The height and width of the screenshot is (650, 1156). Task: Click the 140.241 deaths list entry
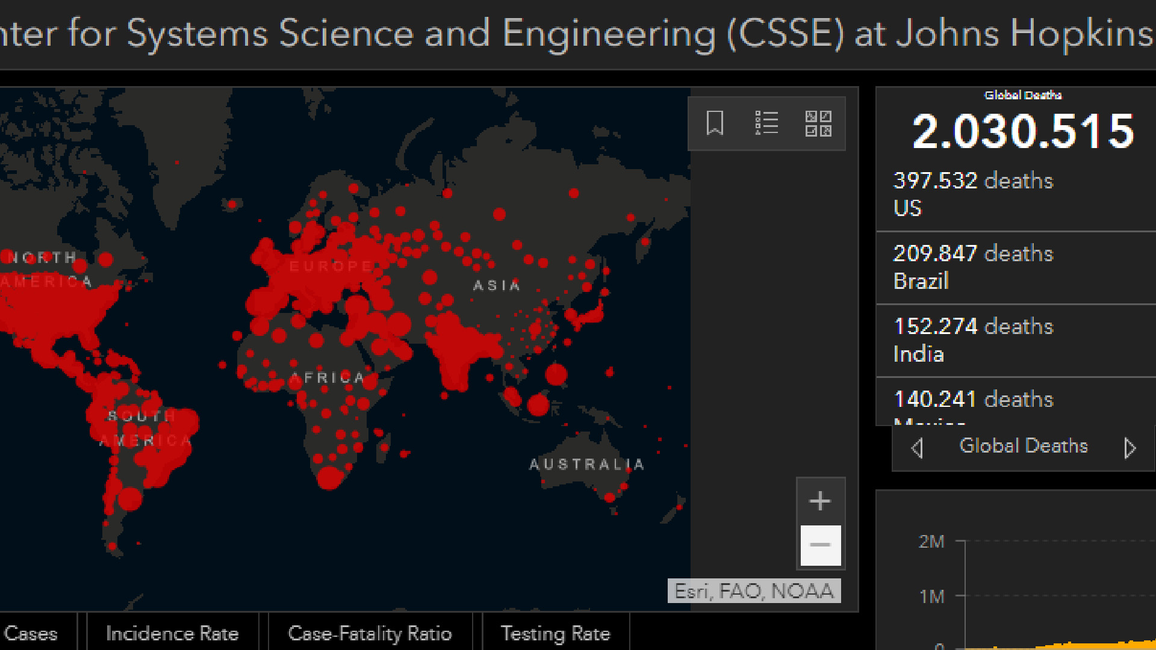(974, 400)
